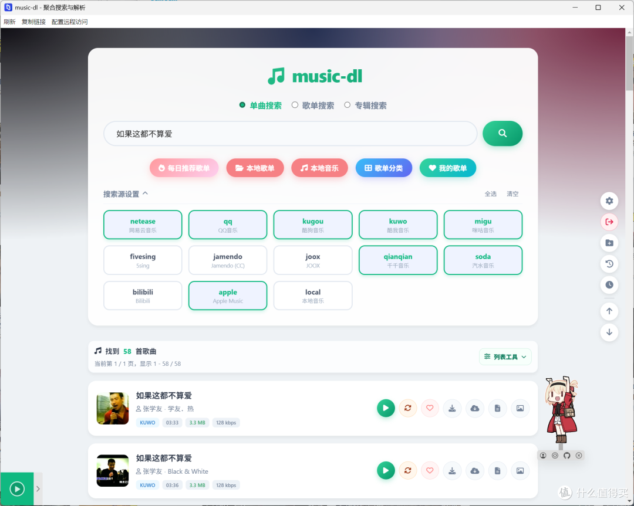Open the bottom-left mini player play button
The height and width of the screenshot is (506, 634).
coord(17,488)
